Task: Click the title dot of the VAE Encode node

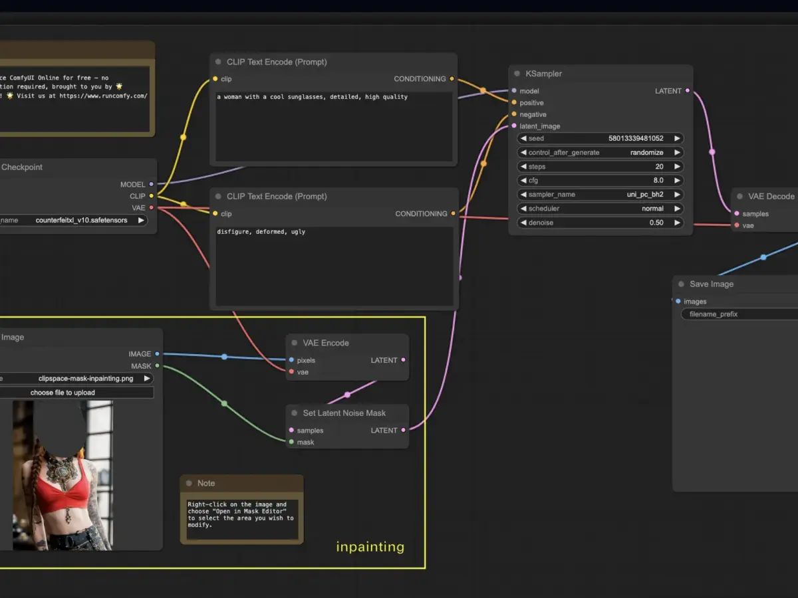Action: tap(294, 343)
